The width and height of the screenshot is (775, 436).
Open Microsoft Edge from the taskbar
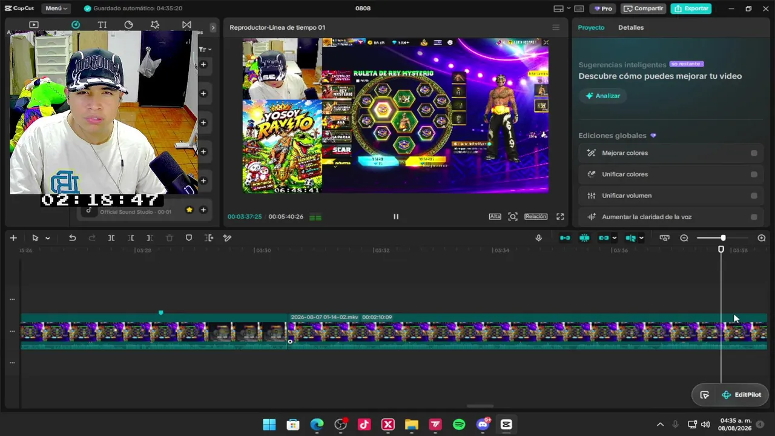[317, 424]
